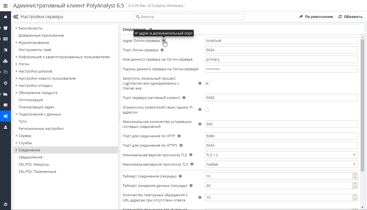The width and height of the screenshot is (367, 210).
Task: Click info icon for Ограничить клиентский сеанс
Action: [200, 110]
